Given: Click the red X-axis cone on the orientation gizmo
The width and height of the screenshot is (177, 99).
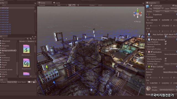Looking at the screenshot, I should pyautogui.click(x=140, y=13).
